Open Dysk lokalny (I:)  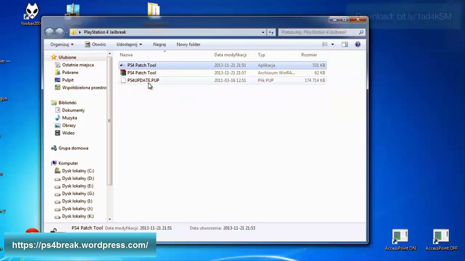tap(77, 201)
